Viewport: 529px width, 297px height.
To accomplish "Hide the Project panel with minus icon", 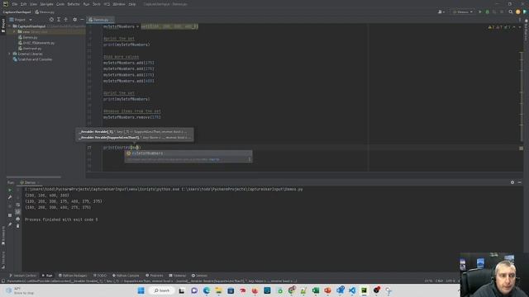I will (x=82, y=20).
